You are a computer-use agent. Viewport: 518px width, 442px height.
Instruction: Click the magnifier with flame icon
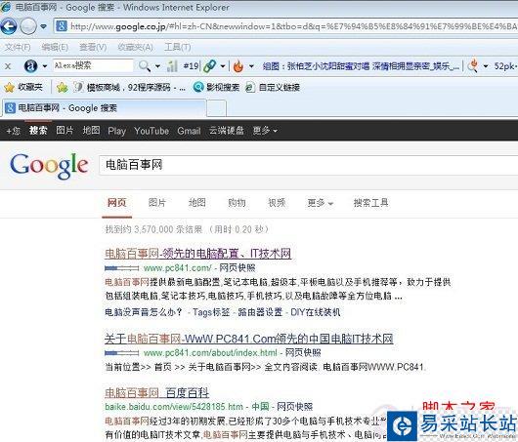click(473, 65)
